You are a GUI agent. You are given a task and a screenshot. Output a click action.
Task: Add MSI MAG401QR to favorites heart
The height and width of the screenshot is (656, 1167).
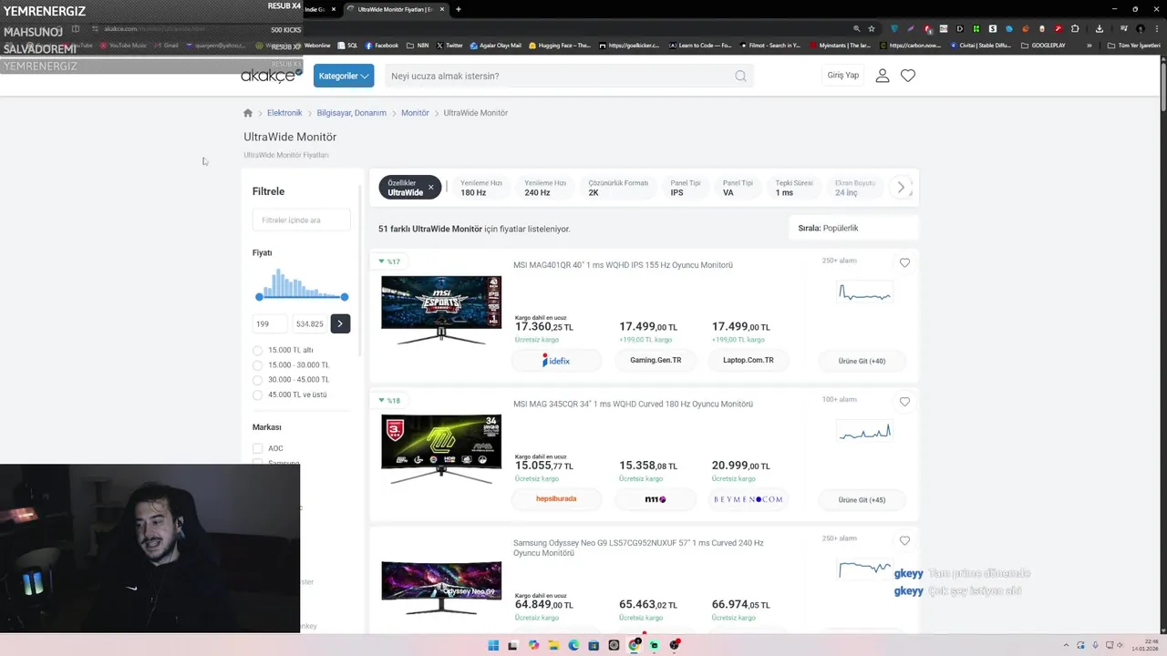[904, 262]
